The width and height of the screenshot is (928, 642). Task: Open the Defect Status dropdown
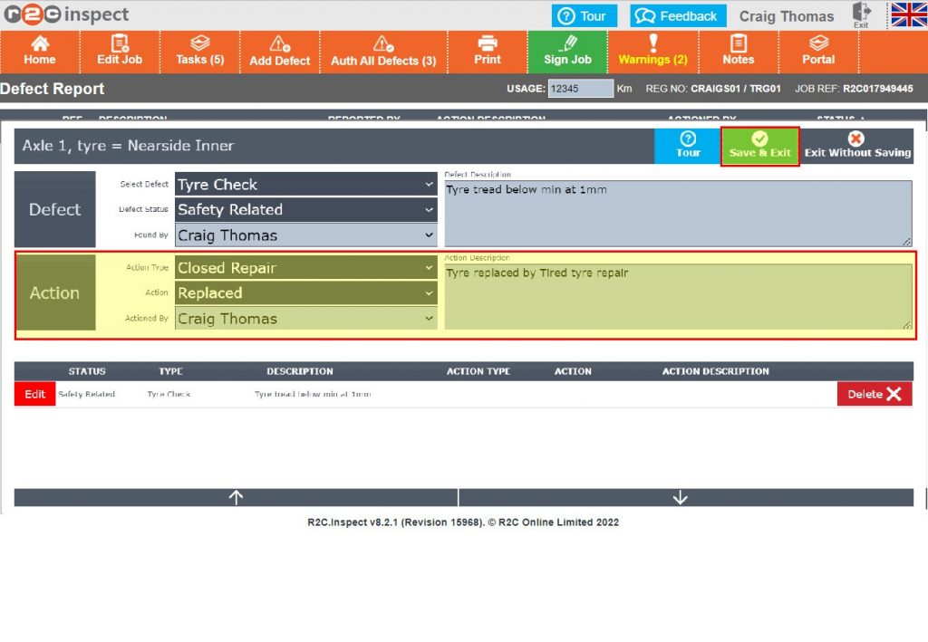[x=305, y=210]
